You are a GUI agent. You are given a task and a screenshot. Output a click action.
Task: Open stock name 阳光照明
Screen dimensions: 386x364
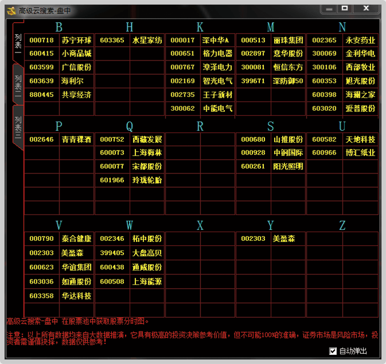tap(288, 167)
